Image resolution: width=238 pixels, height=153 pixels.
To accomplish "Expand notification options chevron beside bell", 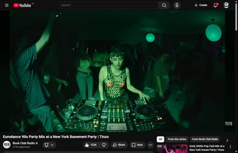I will [52, 145].
